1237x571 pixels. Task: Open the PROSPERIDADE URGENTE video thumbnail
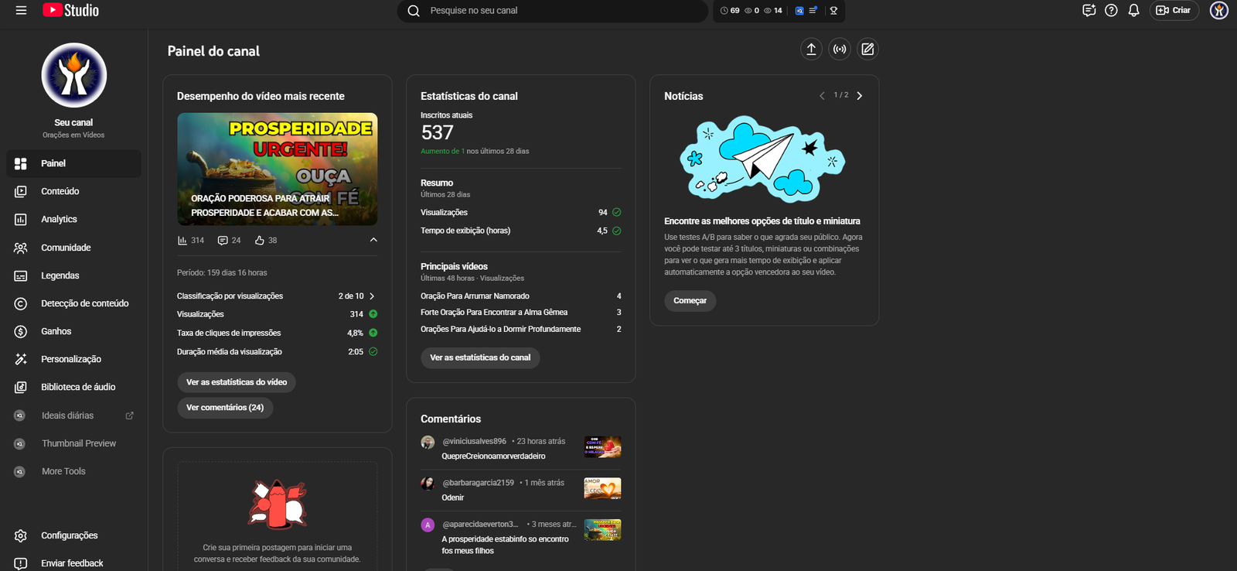pos(278,169)
